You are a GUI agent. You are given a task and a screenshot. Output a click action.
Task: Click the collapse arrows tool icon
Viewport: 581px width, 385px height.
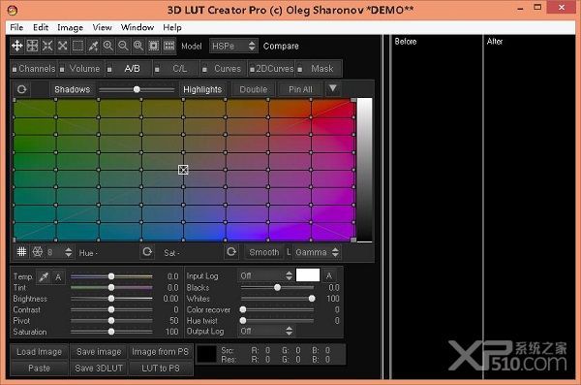47,46
